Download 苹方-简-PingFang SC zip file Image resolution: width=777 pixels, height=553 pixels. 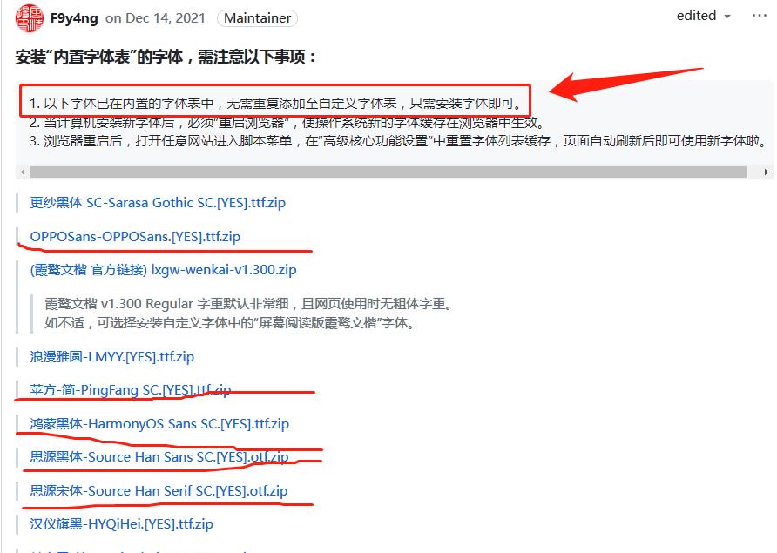[131, 390]
